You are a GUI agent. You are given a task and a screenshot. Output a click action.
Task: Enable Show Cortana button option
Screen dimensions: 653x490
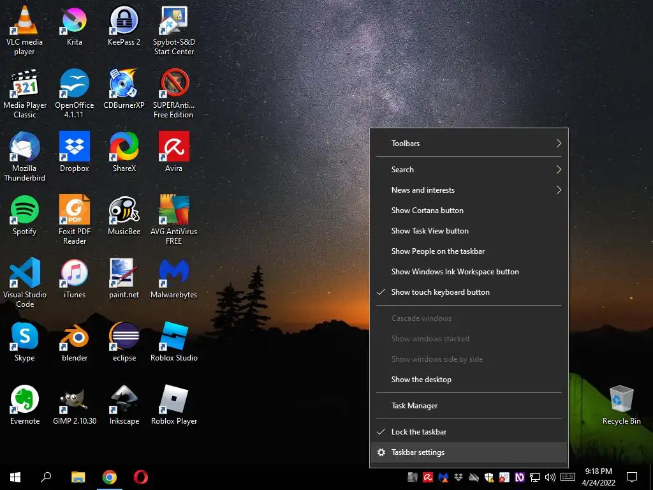469,211
